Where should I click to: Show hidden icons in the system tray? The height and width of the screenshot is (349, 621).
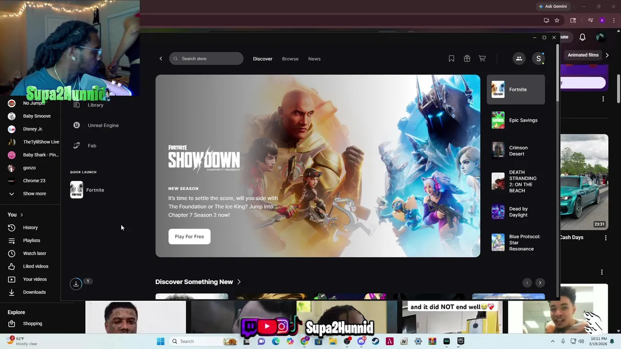pos(552,341)
